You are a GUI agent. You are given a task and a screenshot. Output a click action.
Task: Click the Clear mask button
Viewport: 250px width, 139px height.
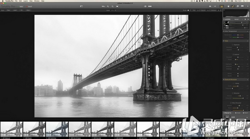click(8, 10)
